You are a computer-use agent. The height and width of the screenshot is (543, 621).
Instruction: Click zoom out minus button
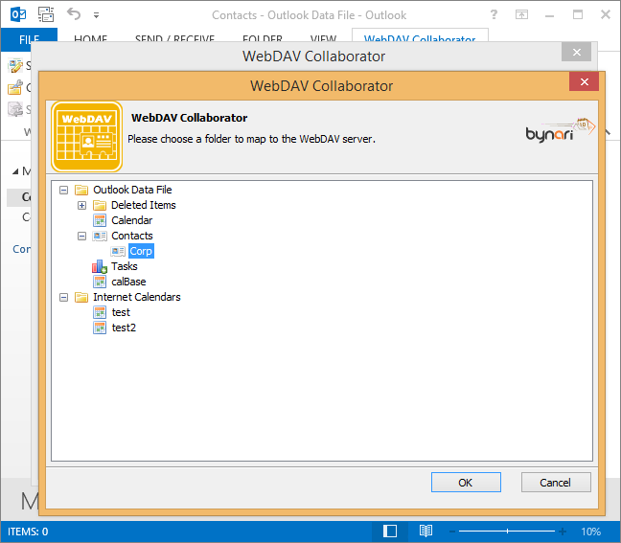pyautogui.click(x=452, y=532)
